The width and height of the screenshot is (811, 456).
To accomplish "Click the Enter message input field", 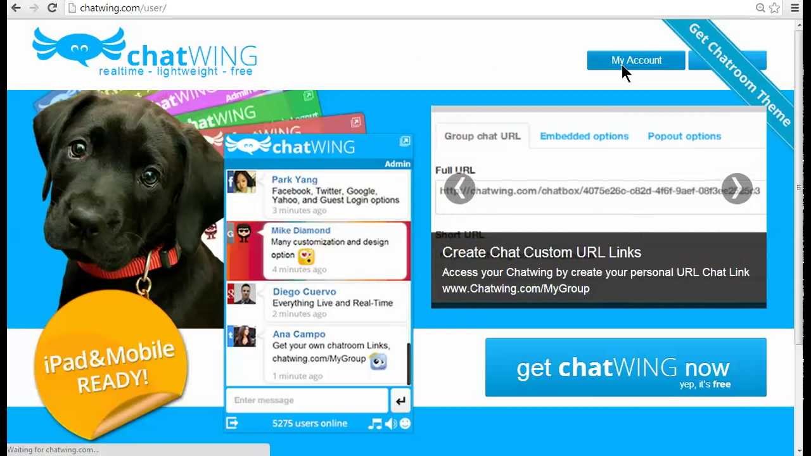I will 307,400.
